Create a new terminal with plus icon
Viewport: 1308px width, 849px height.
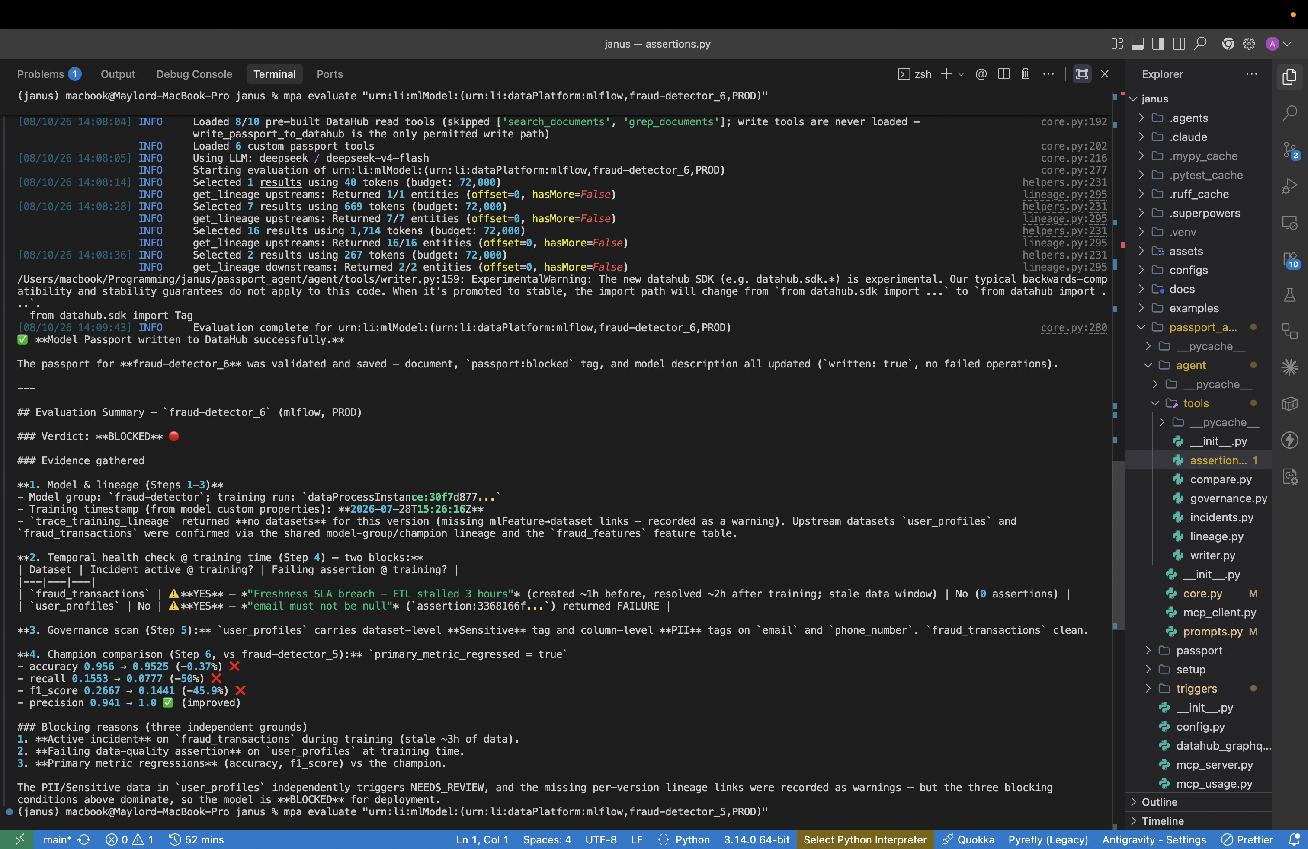946,74
